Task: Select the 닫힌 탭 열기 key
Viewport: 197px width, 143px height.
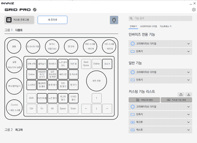Action: tap(63, 85)
